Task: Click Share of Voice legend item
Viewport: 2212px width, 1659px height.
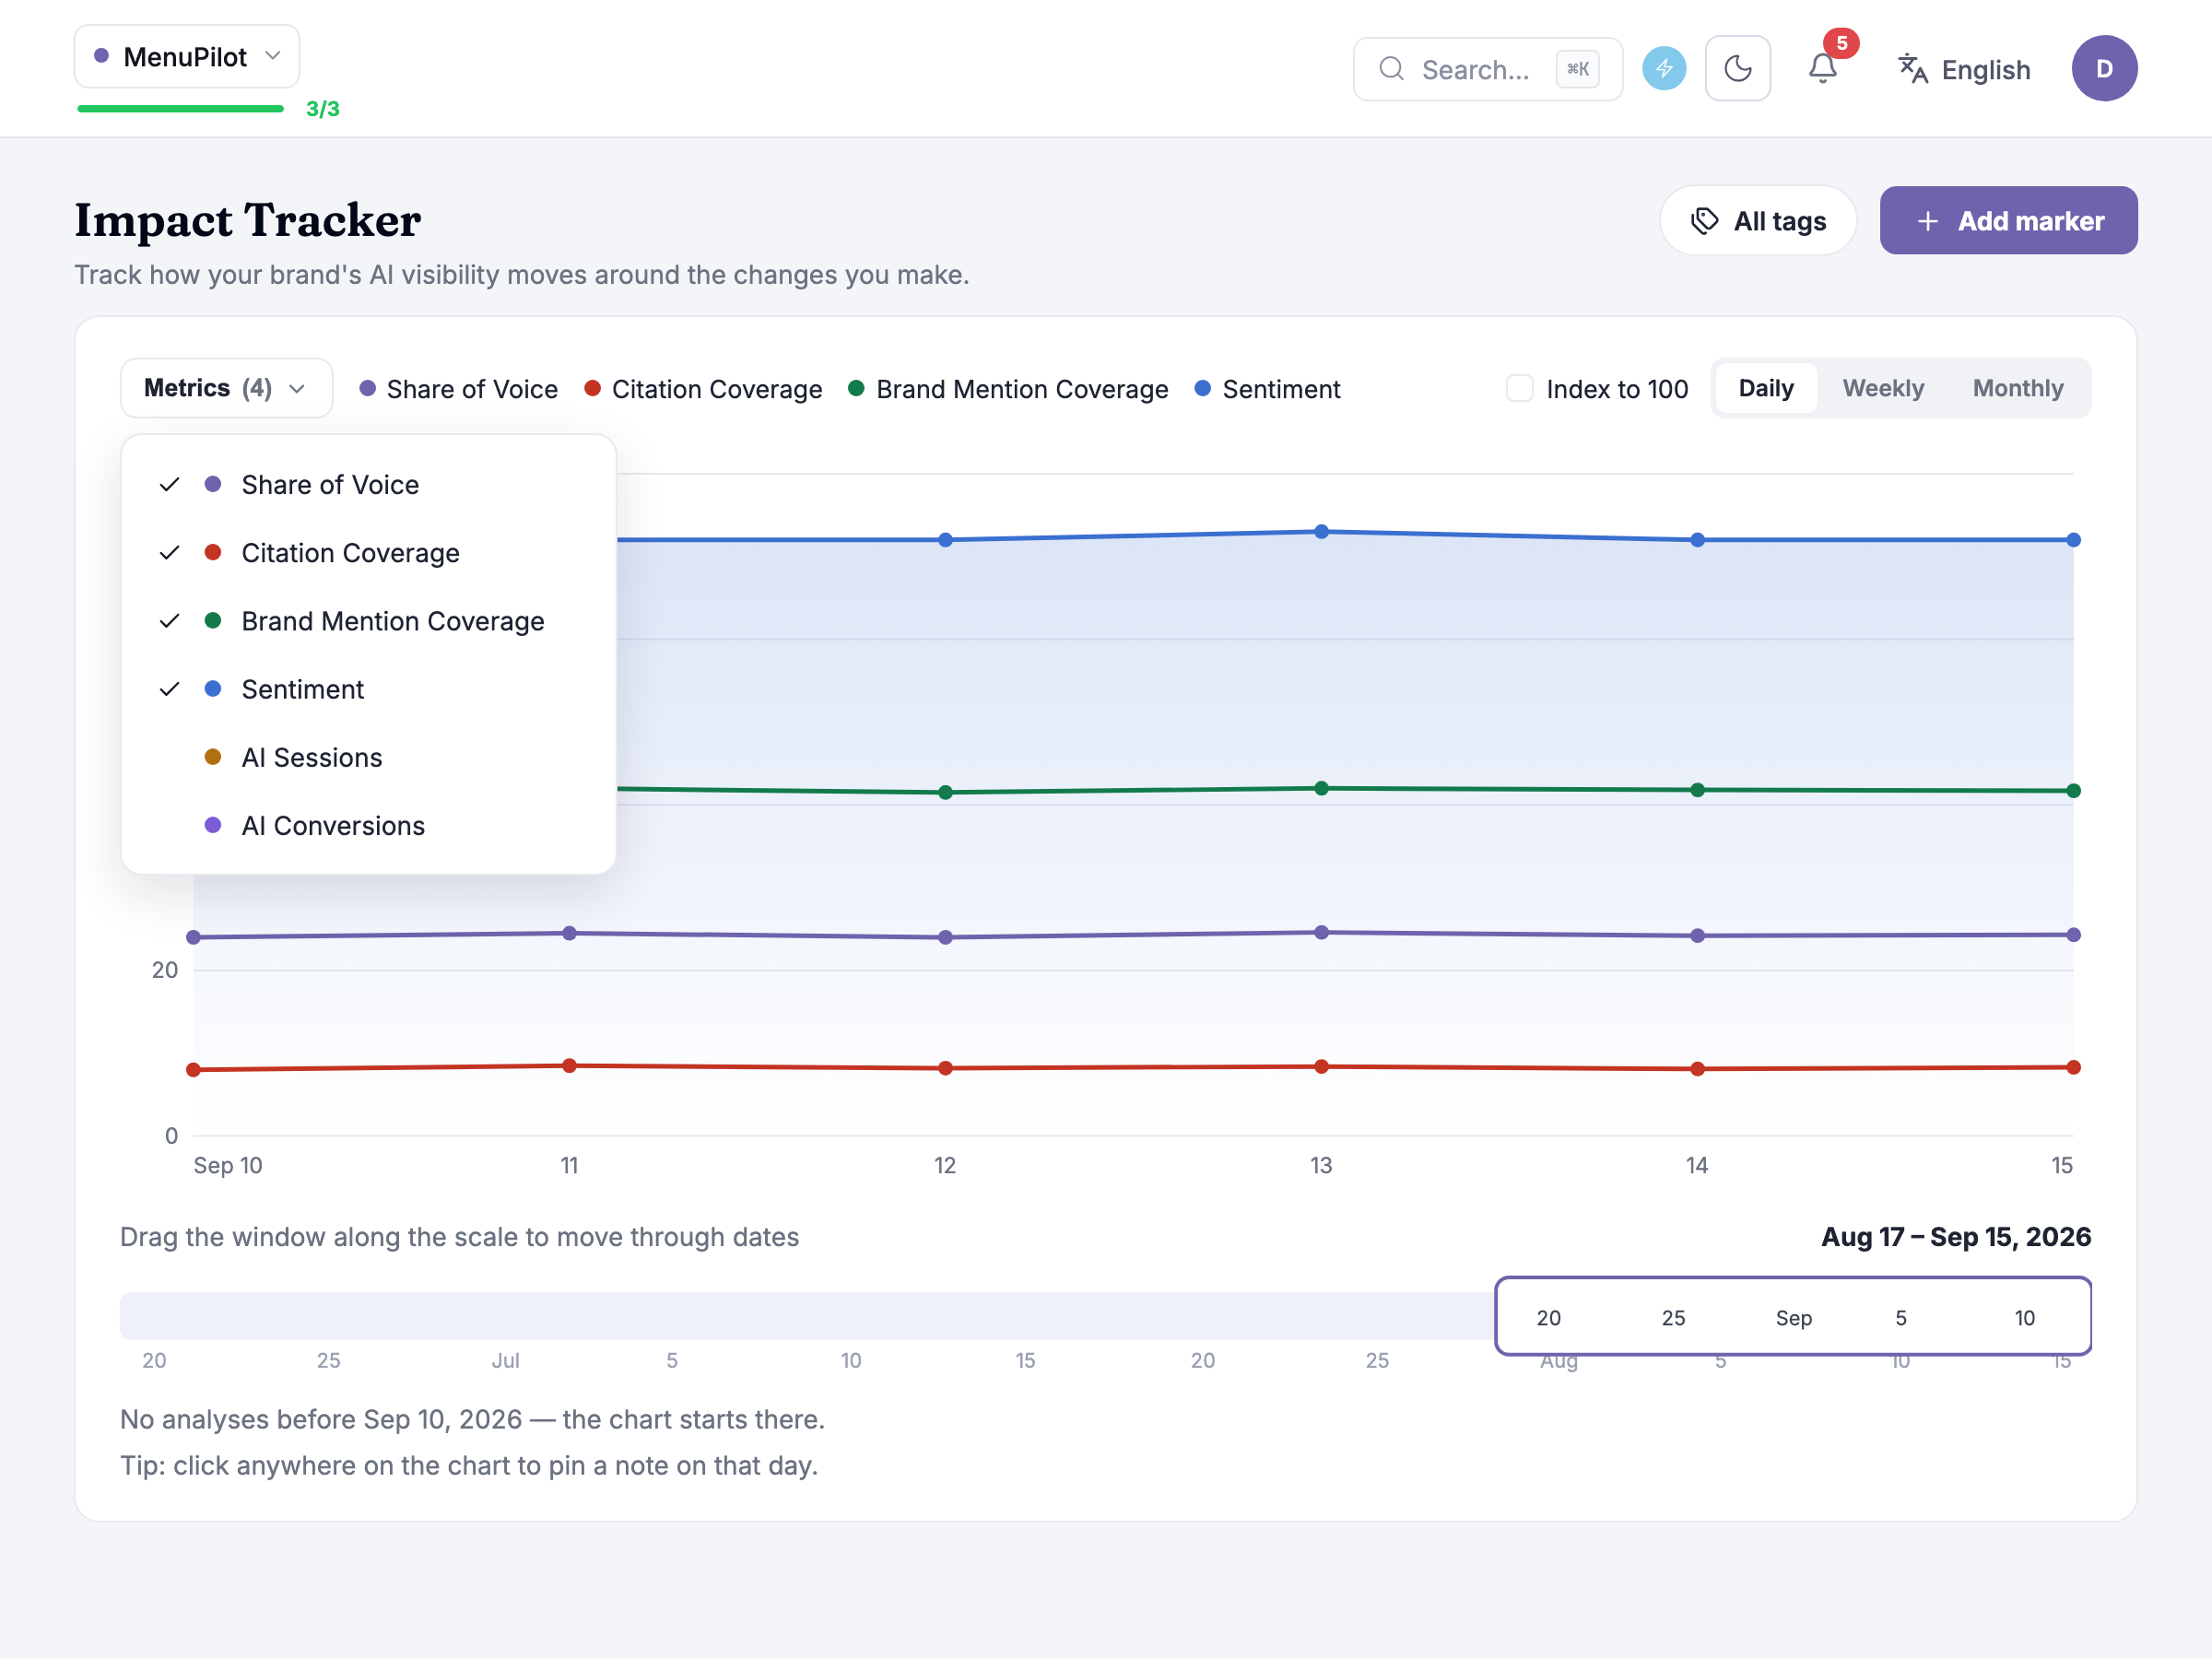Action: click(x=458, y=389)
